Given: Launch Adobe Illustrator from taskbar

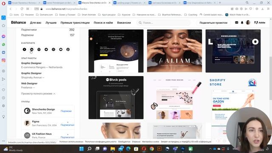Looking at the screenshot, I should coord(159,149).
